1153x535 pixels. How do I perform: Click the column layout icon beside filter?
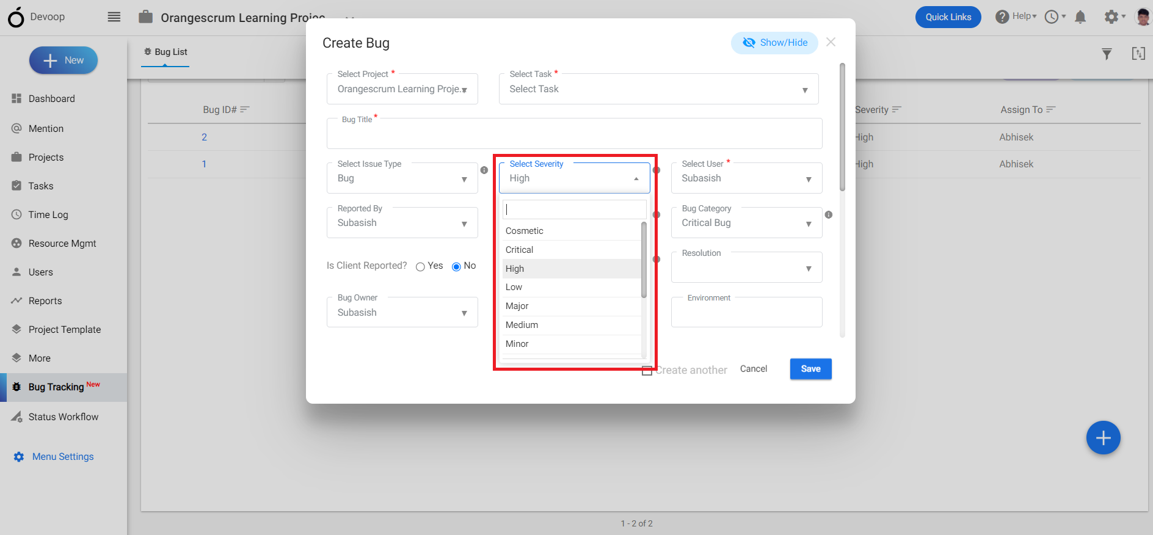1138,54
